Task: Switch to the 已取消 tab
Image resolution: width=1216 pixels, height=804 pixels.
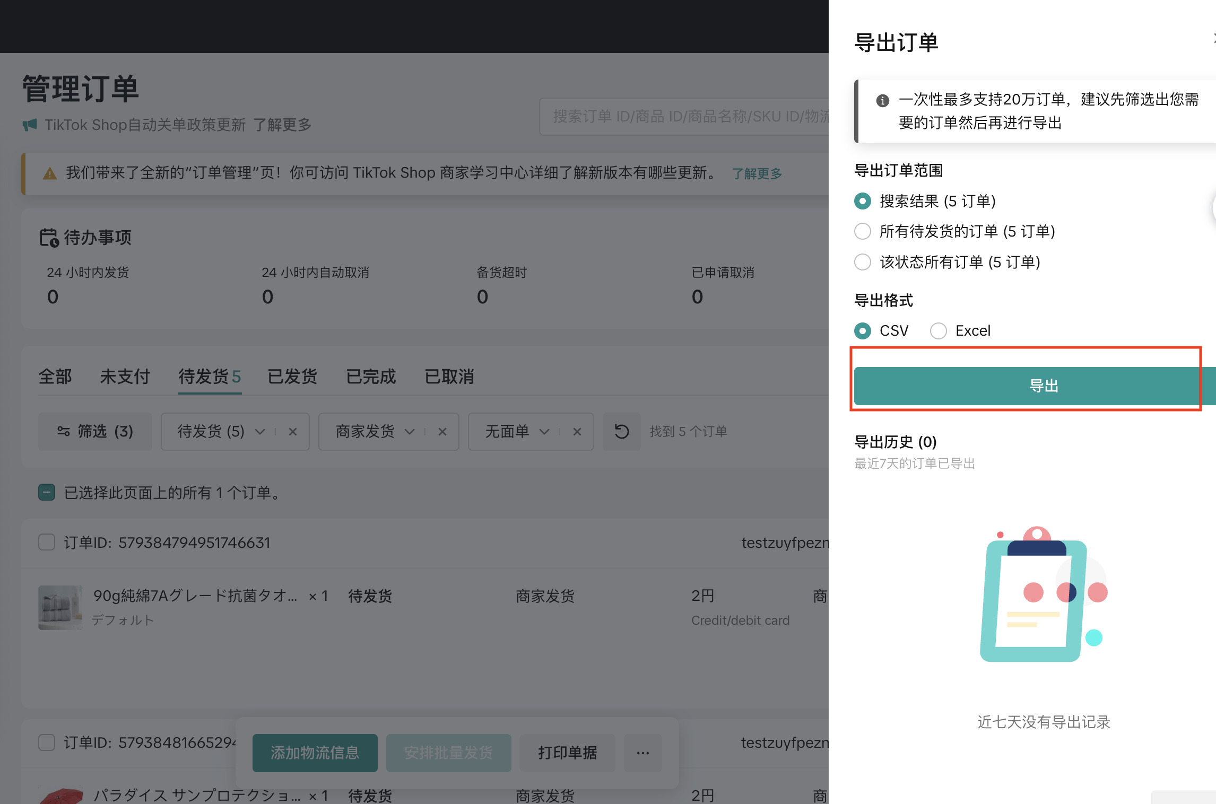Action: pyautogui.click(x=449, y=377)
